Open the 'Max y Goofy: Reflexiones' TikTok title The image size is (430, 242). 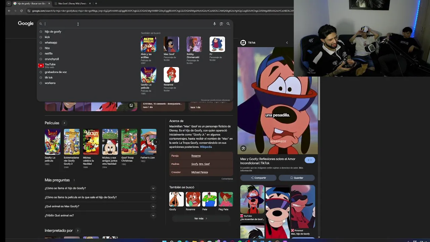[x=268, y=161]
